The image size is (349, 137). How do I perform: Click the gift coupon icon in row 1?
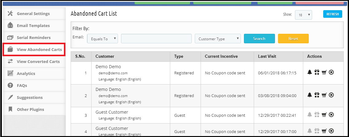coord(317,72)
